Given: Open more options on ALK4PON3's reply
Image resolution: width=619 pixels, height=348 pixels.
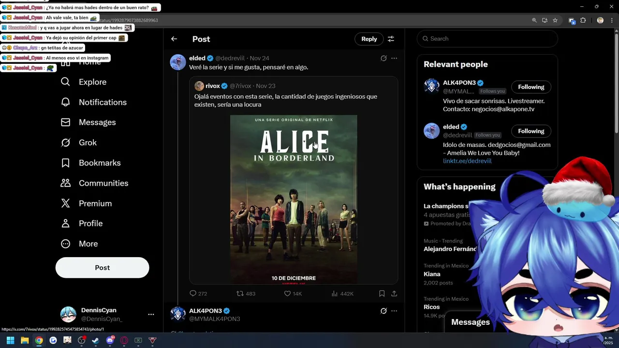Looking at the screenshot, I should (394, 311).
